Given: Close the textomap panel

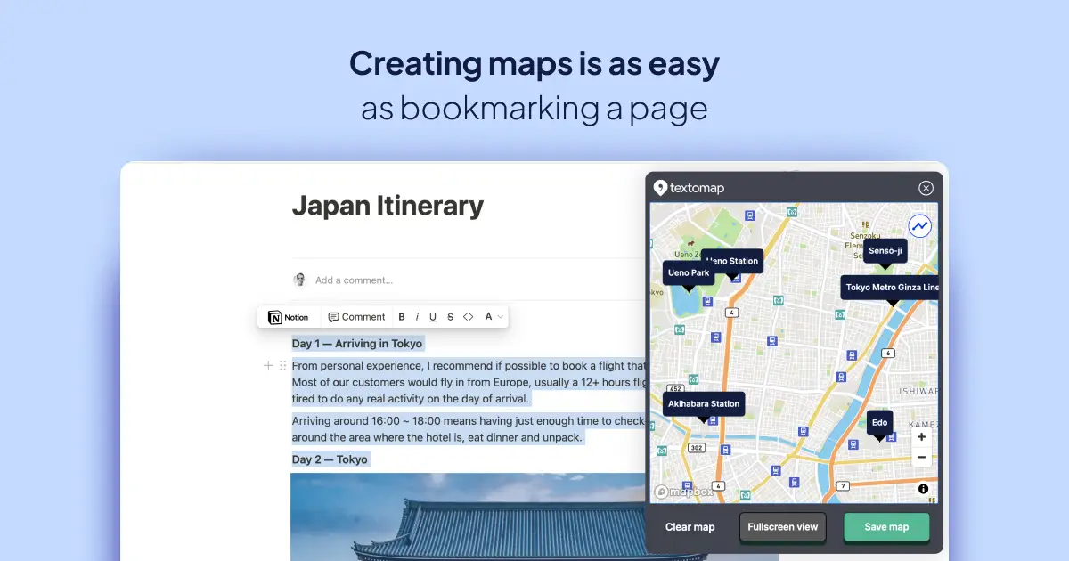Looking at the screenshot, I should [926, 188].
